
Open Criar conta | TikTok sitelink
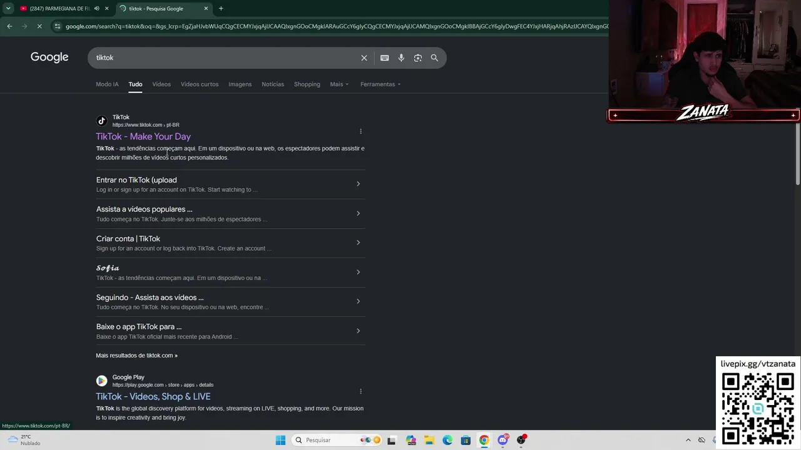128,239
